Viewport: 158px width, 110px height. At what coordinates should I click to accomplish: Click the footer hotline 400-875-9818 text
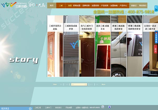[x=95, y=108]
